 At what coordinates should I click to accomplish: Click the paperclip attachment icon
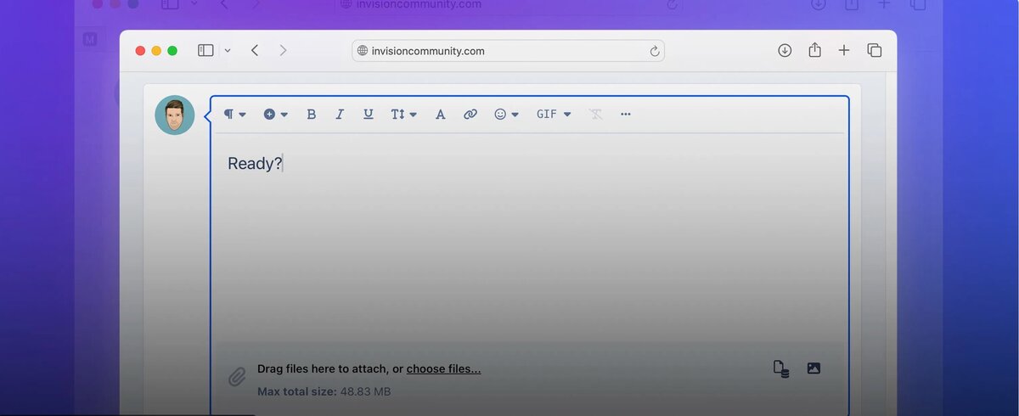tap(237, 377)
